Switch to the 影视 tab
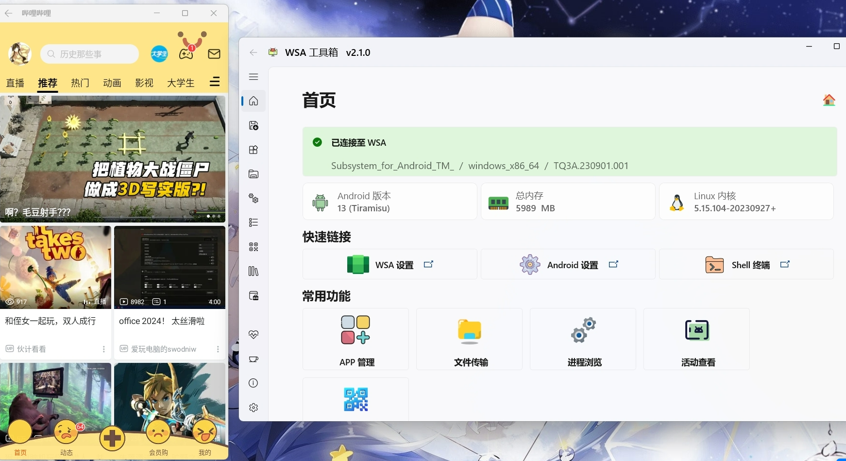This screenshot has width=846, height=461. click(x=144, y=83)
